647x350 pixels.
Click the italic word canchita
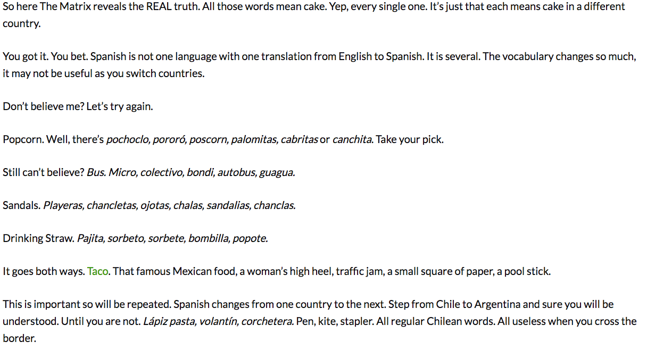[x=353, y=140]
